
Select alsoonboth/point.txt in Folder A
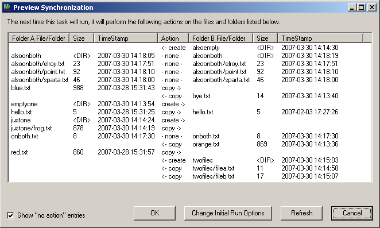click(x=38, y=72)
